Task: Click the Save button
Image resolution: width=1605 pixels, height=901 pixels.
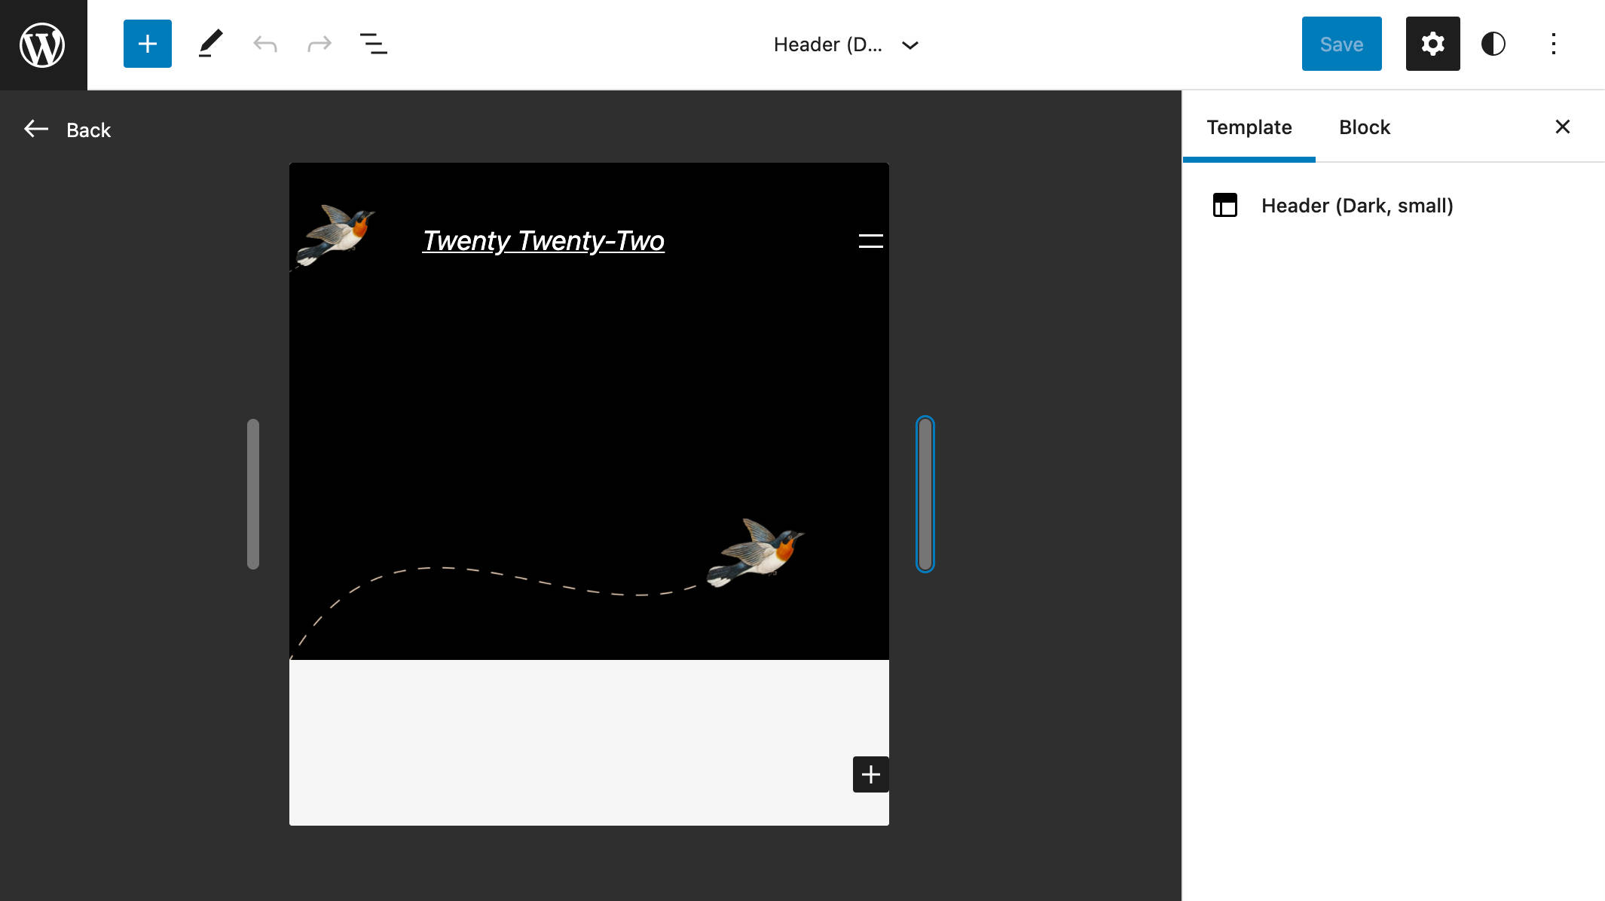Action: click(x=1341, y=44)
